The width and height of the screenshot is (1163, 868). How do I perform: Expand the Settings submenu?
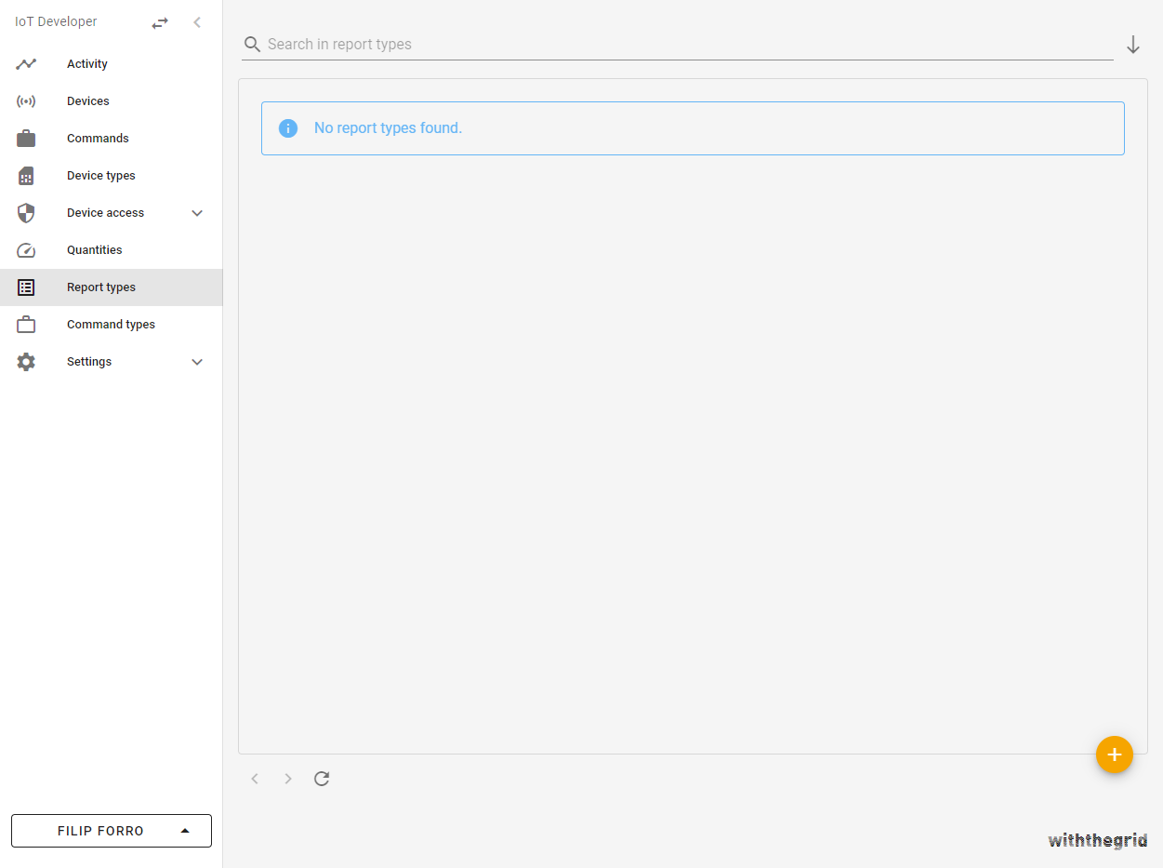(196, 361)
